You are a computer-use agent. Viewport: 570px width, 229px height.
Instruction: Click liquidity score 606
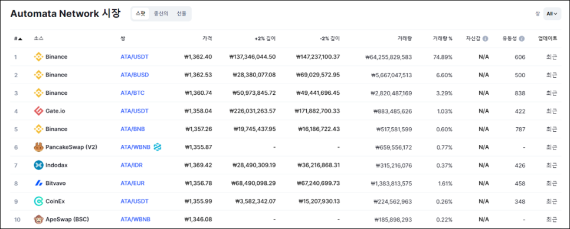pyautogui.click(x=520, y=57)
